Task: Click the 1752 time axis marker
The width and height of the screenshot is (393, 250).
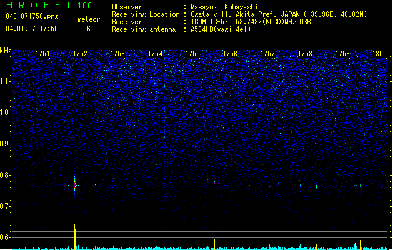Action: (x=80, y=53)
